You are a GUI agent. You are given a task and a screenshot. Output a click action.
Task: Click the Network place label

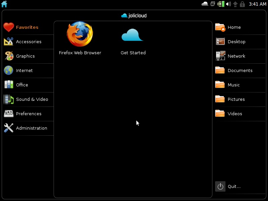[x=237, y=56]
